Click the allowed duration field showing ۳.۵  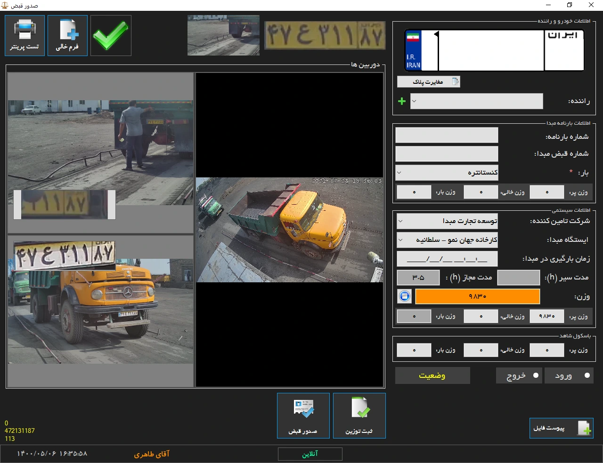coord(418,278)
